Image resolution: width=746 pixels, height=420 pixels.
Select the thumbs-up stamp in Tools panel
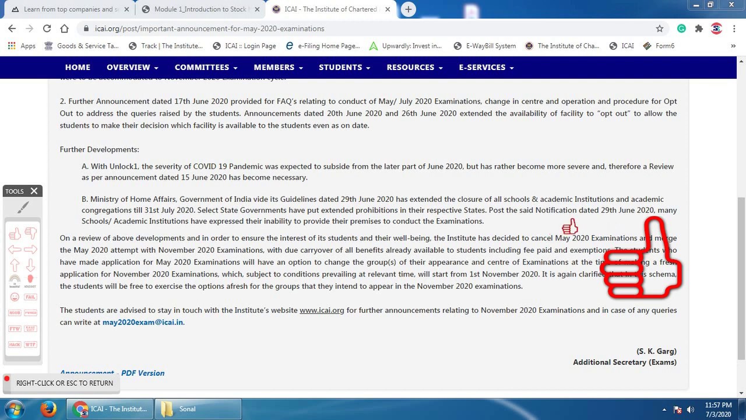pyautogui.click(x=15, y=234)
